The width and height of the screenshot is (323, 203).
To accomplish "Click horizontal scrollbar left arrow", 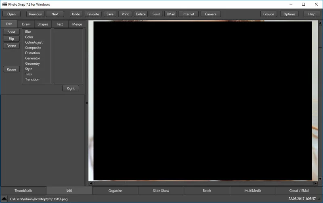I will tap(91, 183).
